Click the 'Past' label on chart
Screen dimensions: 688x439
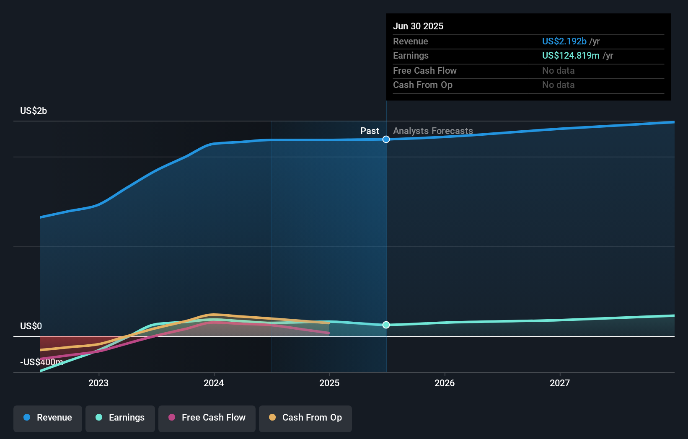[x=370, y=131]
